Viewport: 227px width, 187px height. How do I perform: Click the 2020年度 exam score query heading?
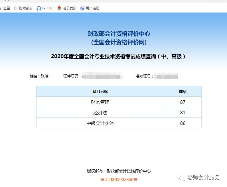click(x=118, y=56)
